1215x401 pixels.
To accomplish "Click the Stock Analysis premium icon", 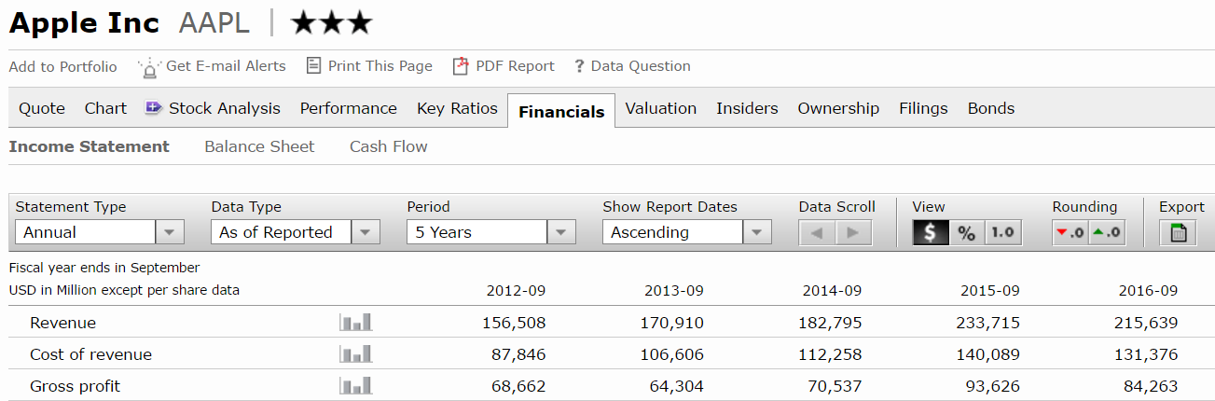I will point(155,108).
